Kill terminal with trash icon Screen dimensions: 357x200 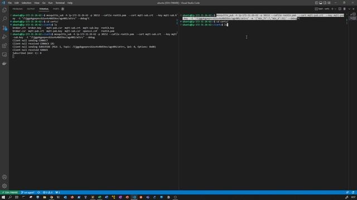345,9
